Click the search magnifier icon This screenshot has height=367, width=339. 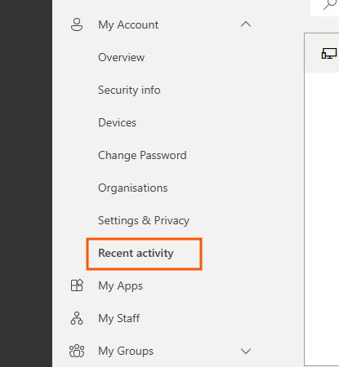point(330,5)
